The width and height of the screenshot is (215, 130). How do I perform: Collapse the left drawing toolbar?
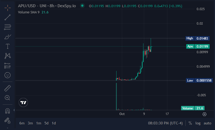(14, 110)
